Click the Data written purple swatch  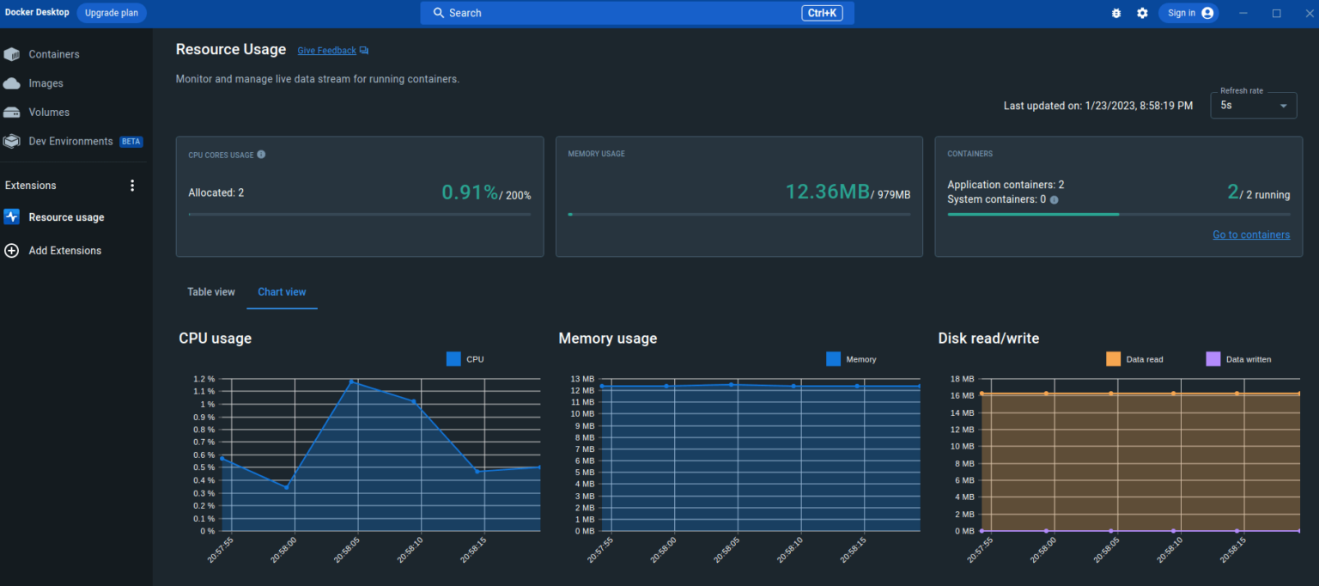point(1213,359)
